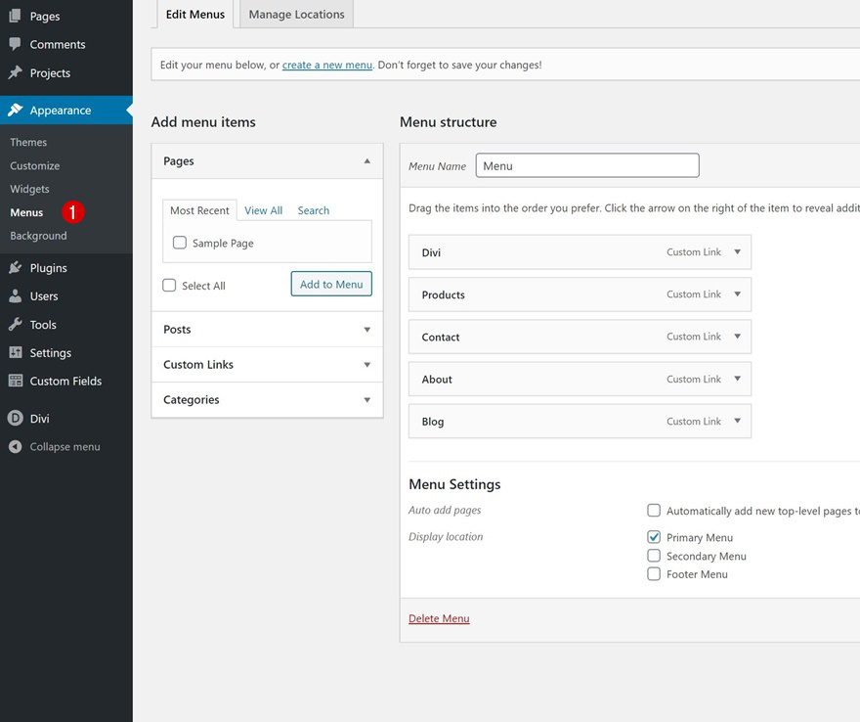This screenshot has width=860, height=722.
Task: Open Custom Fields from the sidebar
Action: [14, 381]
